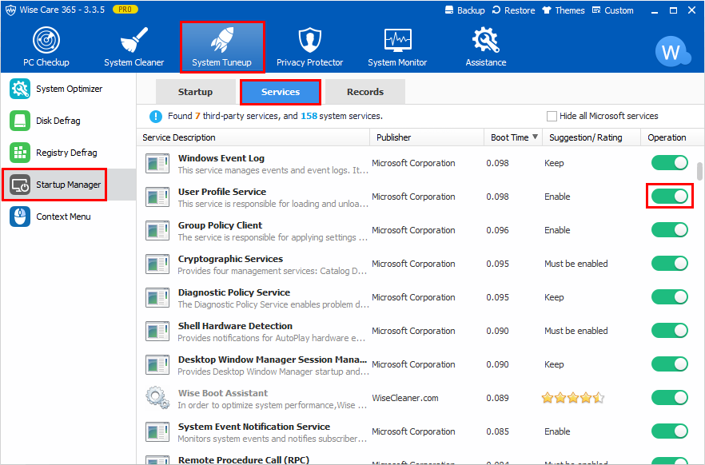Viewport: 705px width, 465px height.
Task: Click the User Profile Service row icon
Action: (157, 197)
